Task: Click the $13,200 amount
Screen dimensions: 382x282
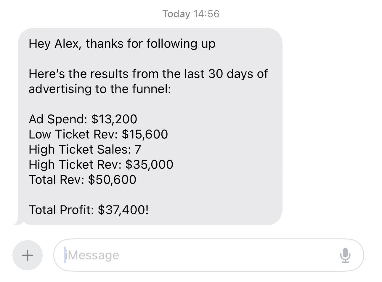Action: [114, 119]
